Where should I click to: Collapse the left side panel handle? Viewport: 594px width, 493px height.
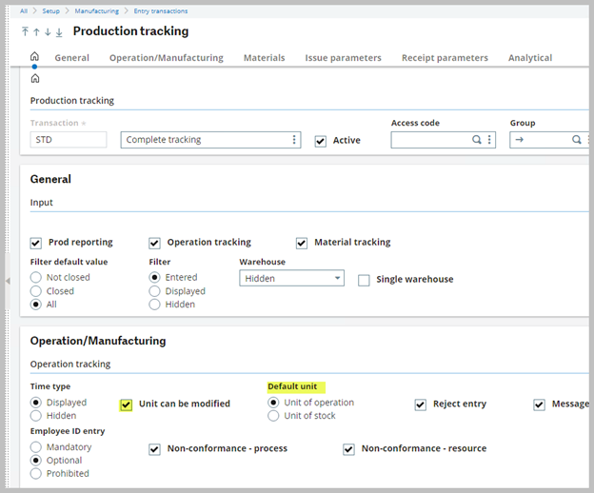pyautogui.click(x=7, y=281)
